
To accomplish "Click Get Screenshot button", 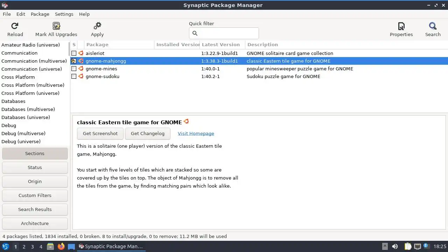I will pos(100,133).
